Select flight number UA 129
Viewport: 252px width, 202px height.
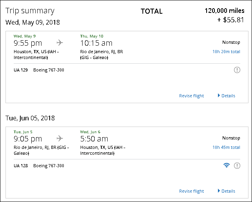[x=21, y=70]
